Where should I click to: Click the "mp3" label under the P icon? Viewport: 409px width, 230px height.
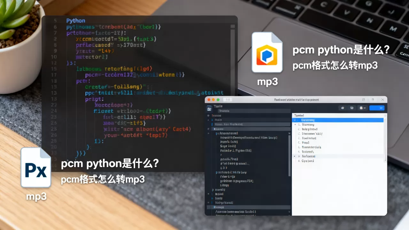[267, 82]
